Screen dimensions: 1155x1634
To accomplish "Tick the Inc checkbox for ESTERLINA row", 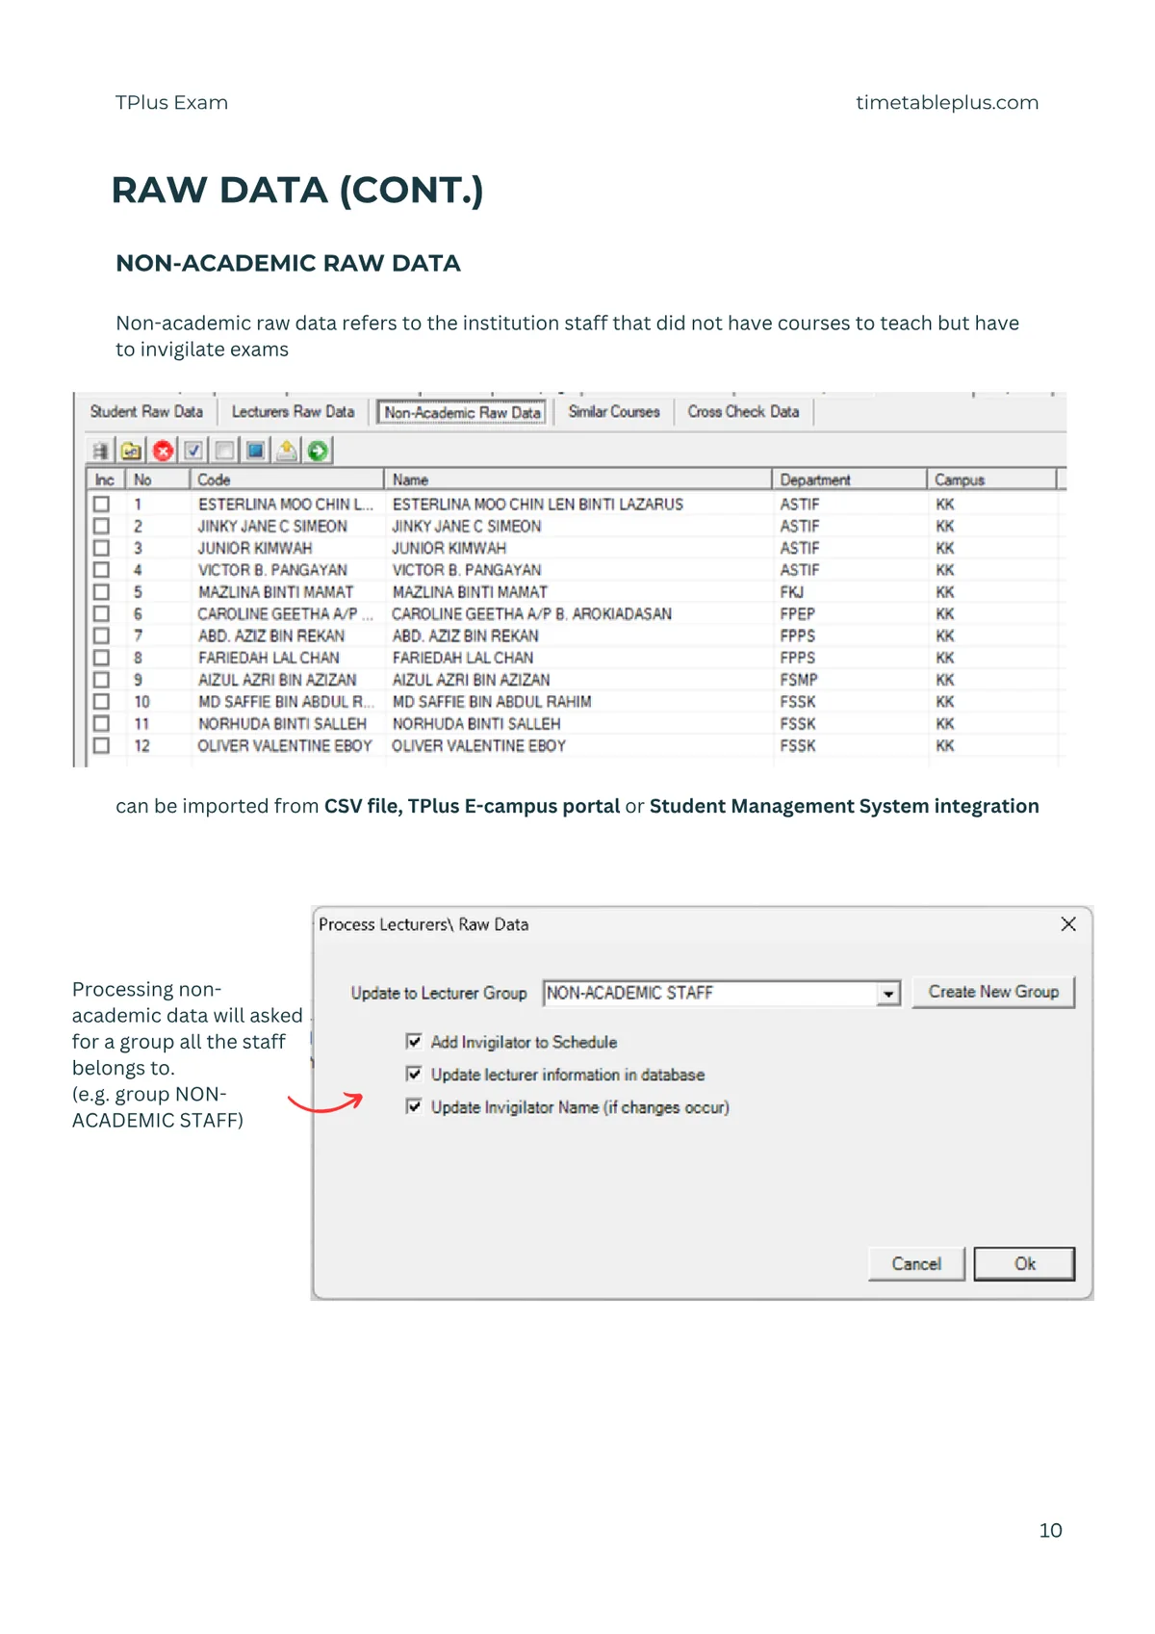I will click(x=101, y=504).
